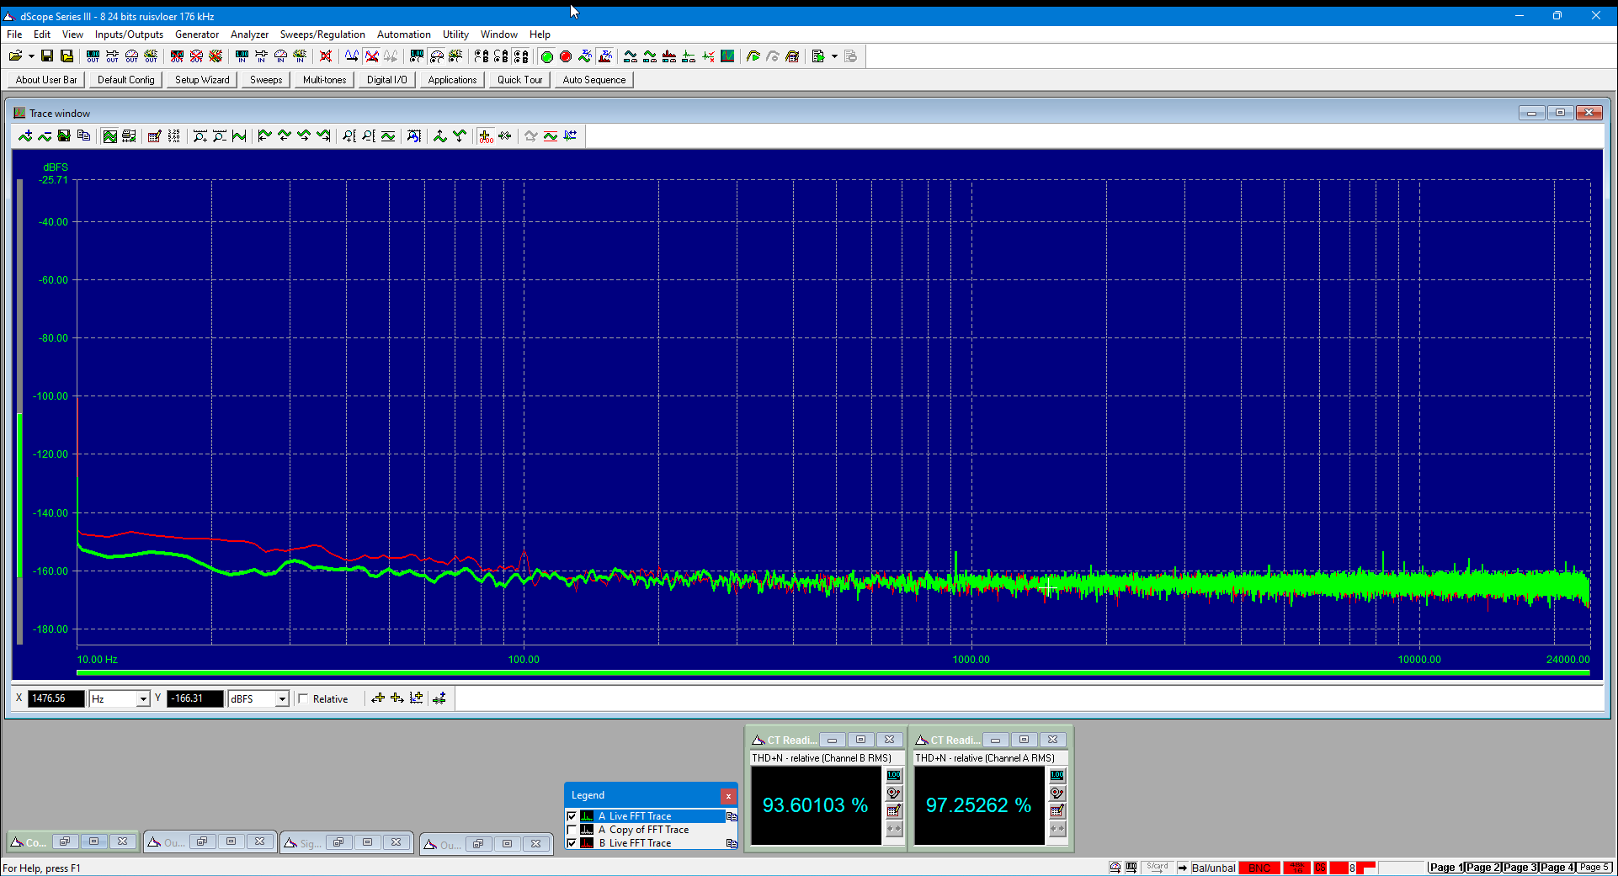
Task: Click the trace settings calendar-pencil icon
Action: point(154,135)
